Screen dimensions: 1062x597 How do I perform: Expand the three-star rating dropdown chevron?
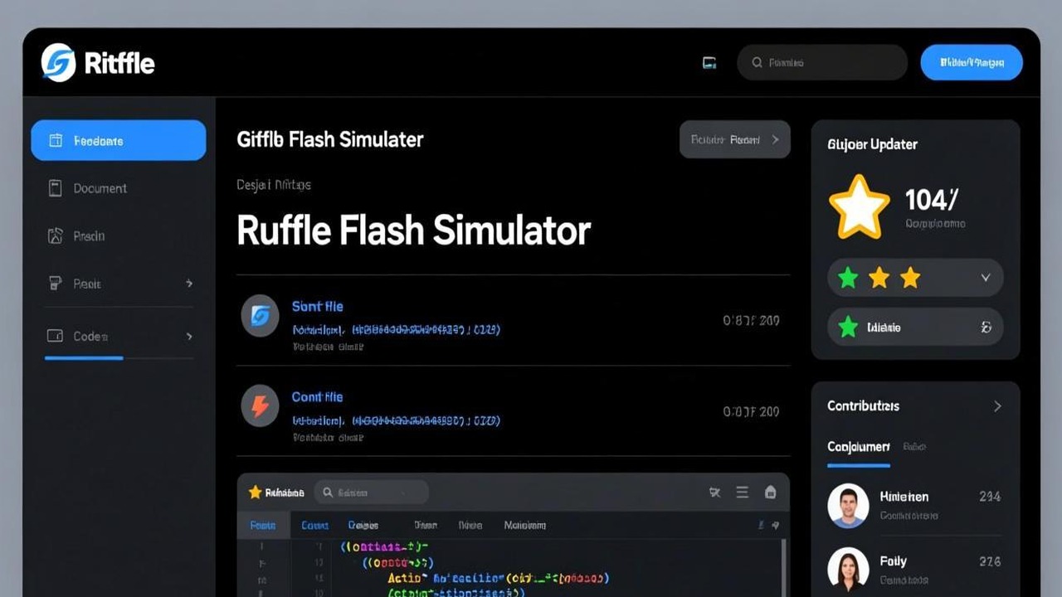[986, 278]
